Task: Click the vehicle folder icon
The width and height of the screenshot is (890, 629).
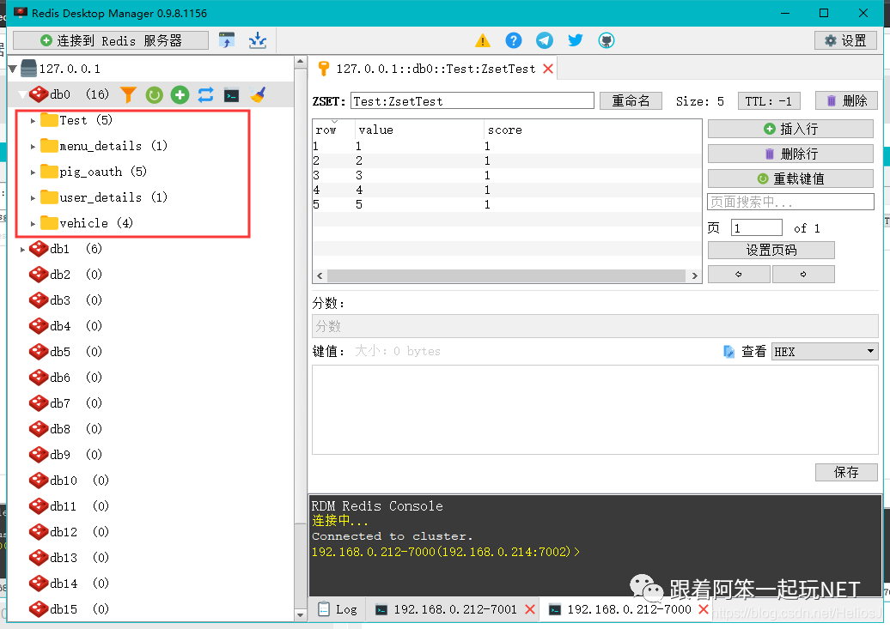Action: pyautogui.click(x=50, y=223)
